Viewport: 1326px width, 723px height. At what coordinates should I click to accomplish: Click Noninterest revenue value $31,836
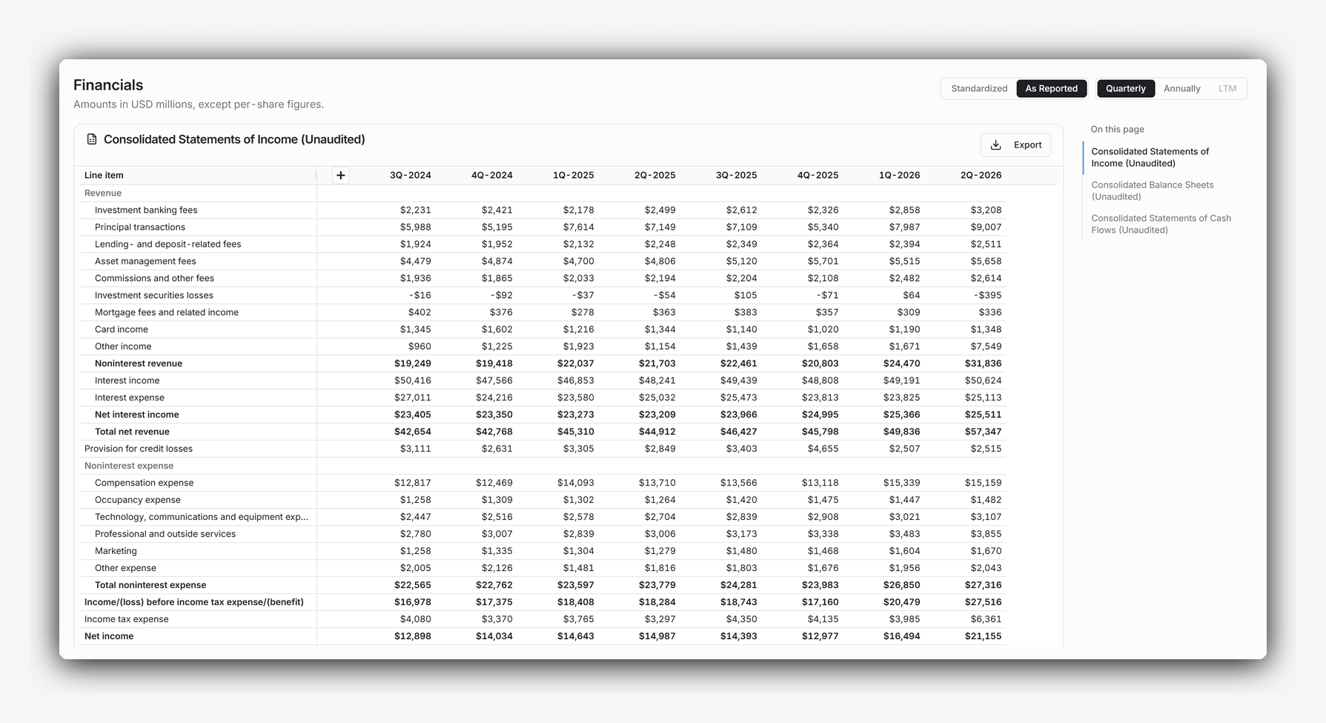[983, 363]
